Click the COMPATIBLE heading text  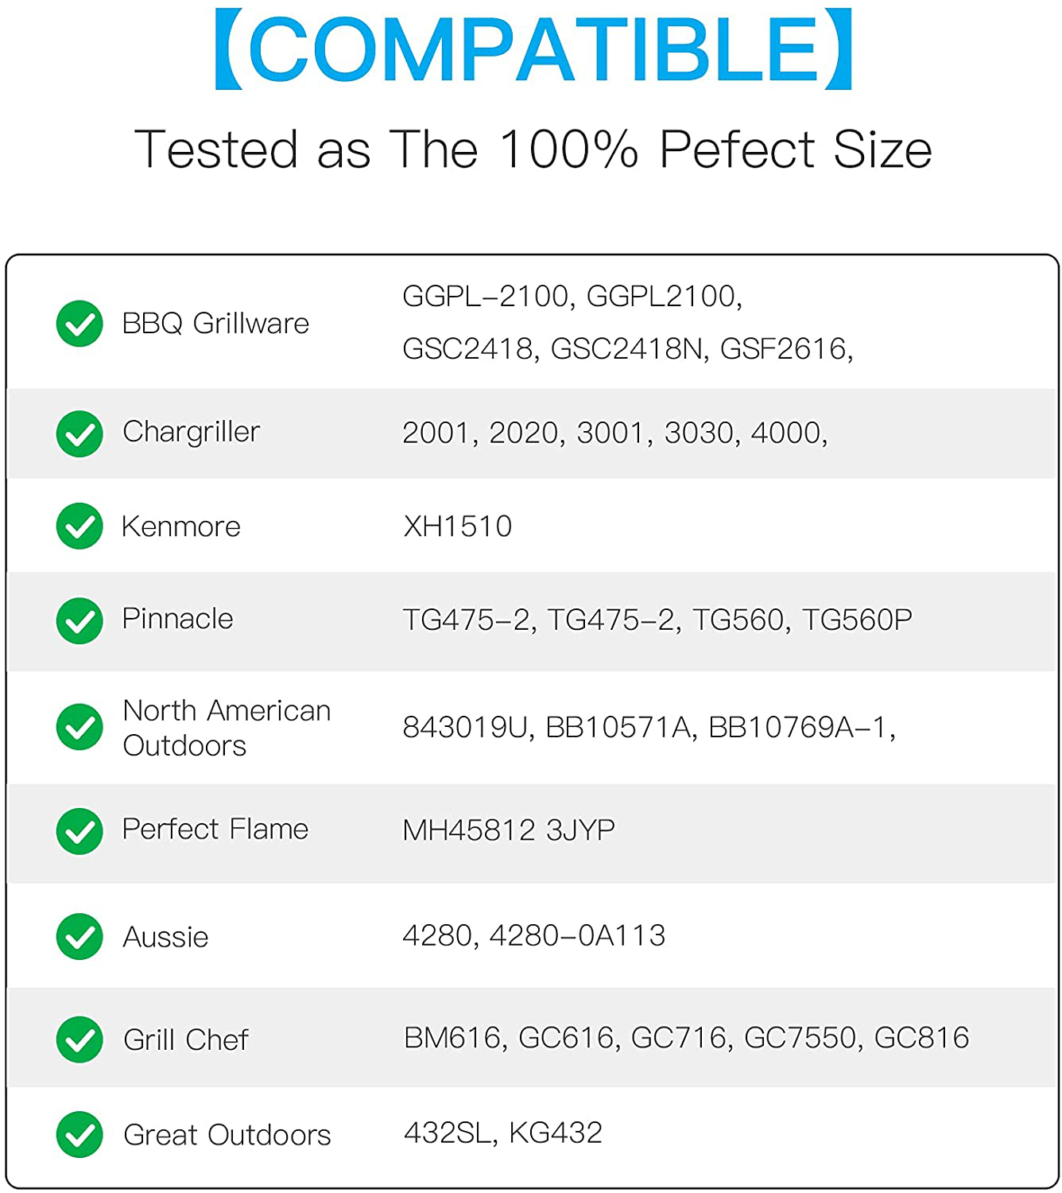click(x=533, y=49)
